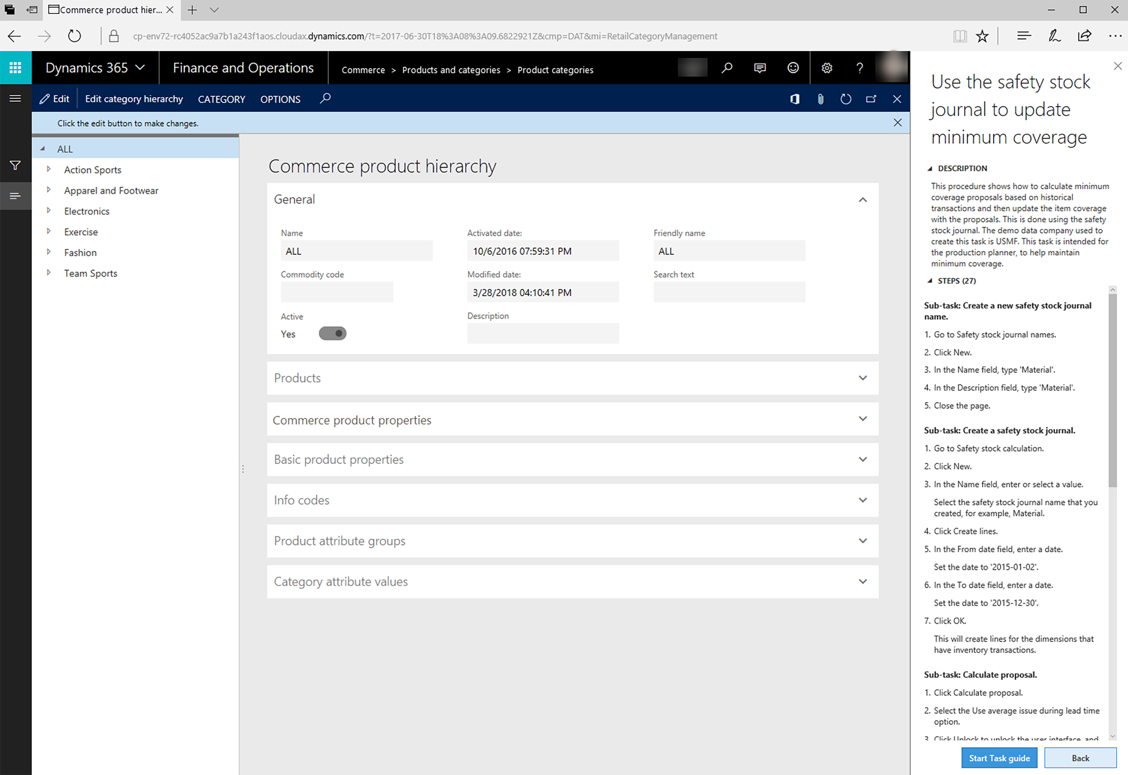The width and height of the screenshot is (1128, 775).
Task: Open attachments via the paperclip icon
Action: (x=820, y=99)
